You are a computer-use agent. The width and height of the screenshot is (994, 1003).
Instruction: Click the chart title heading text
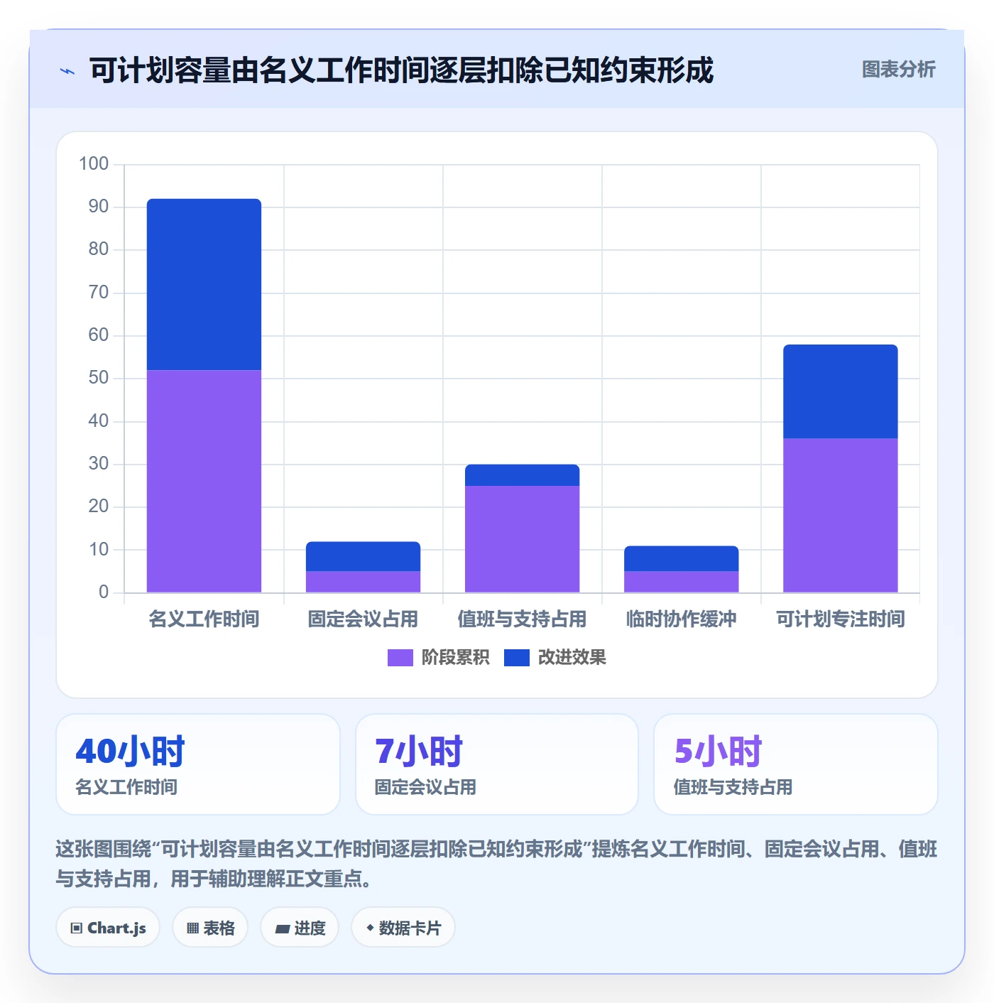pyautogui.click(x=401, y=70)
